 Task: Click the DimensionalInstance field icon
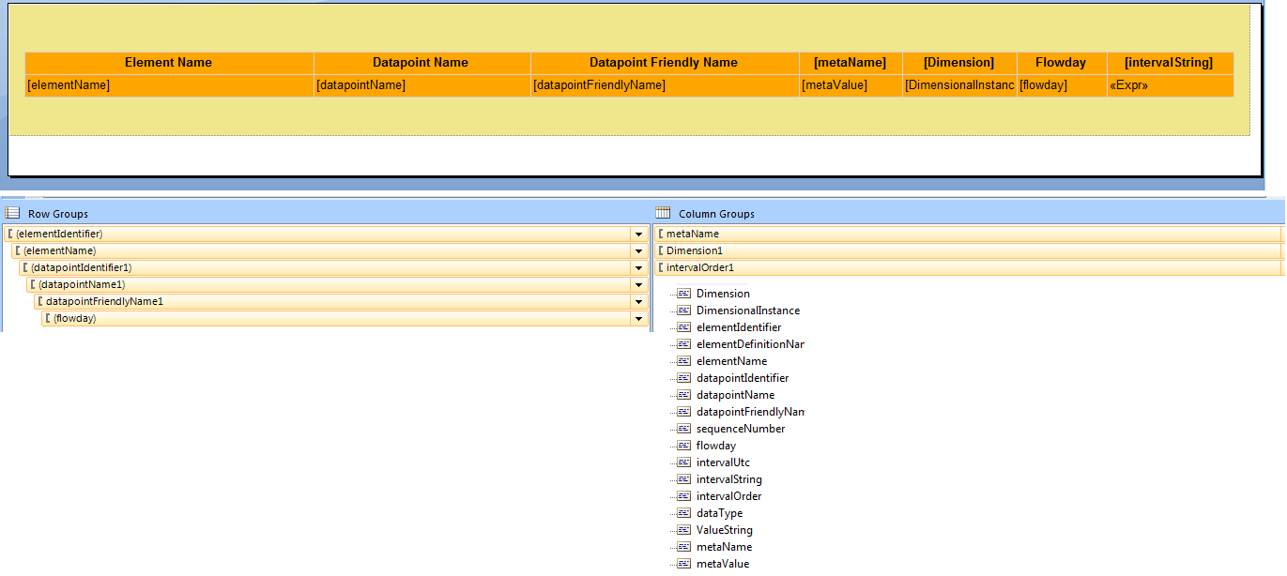tap(683, 311)
